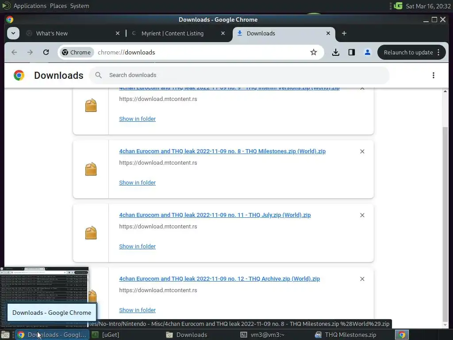The width and height of the screenshot is (453, 340).
Task: Switch to vm3@vm3 terminal taskbar window
Action: [275, 335]
